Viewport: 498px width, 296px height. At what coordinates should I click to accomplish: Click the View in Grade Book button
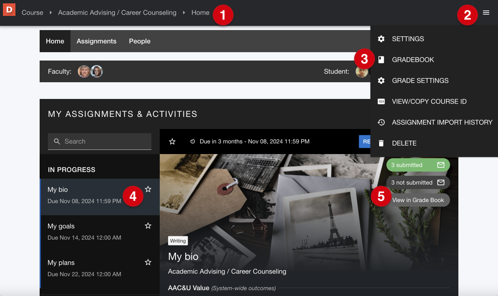(x=418, y=200)
